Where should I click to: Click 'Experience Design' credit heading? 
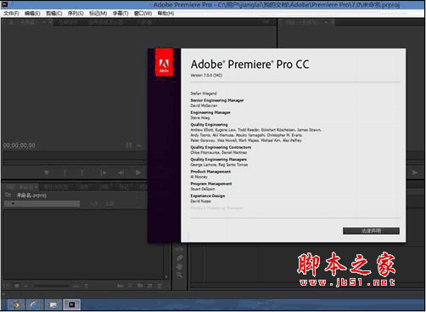click(x=208, y=196)
